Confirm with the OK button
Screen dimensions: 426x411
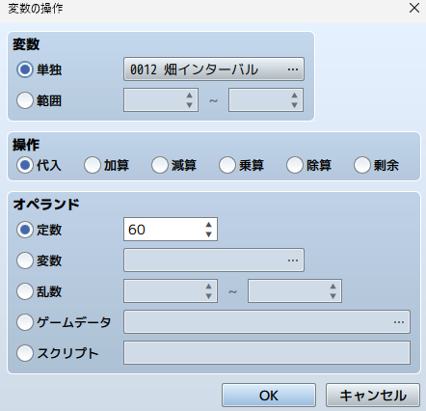pyautogui.click(x=269, y=396)
